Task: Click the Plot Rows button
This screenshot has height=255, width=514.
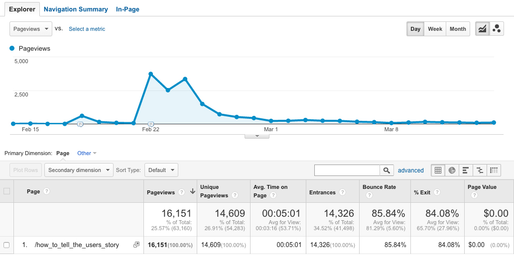Action: tap(25, 170)
